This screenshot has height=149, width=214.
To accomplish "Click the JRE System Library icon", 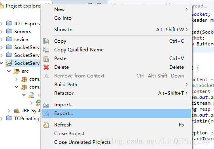I will [17, 111].
